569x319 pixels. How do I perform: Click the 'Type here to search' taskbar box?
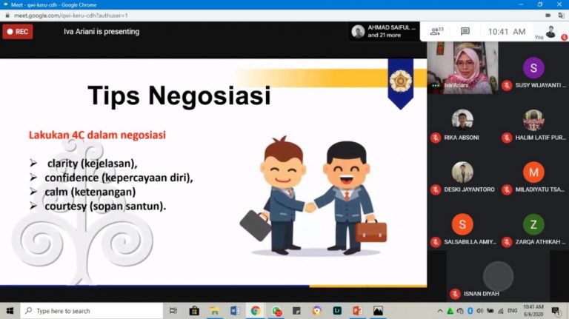click(x=92, y=311)
